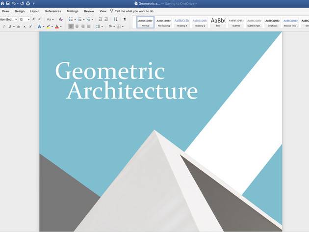Toggle Show paragraph marks pilcrow

pyautogui.click(x=125, y=20)
